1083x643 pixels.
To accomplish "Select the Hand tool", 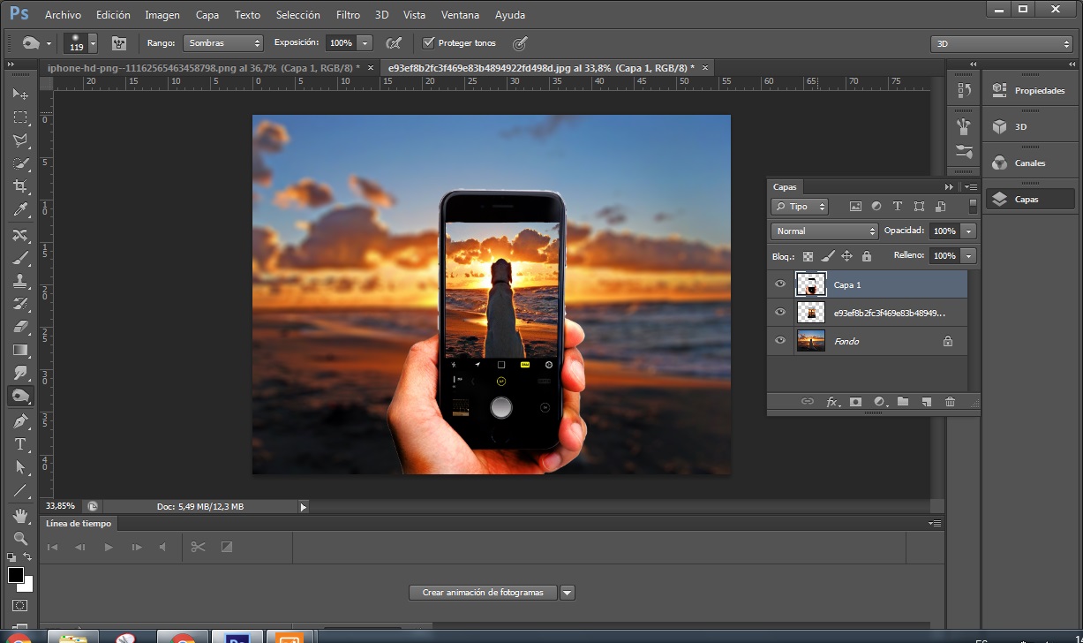I will (19, 515).
